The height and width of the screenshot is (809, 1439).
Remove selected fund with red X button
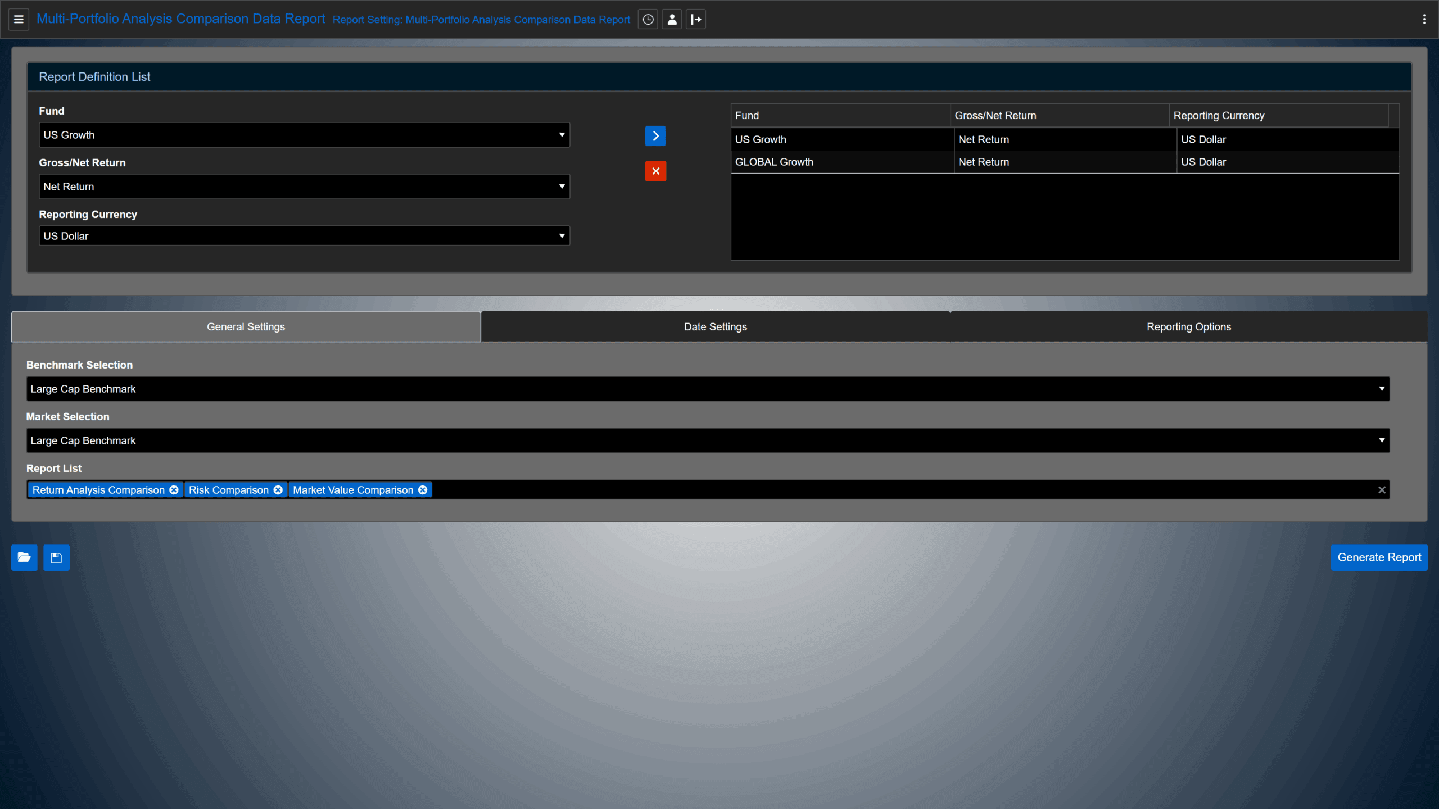[655, 171]
